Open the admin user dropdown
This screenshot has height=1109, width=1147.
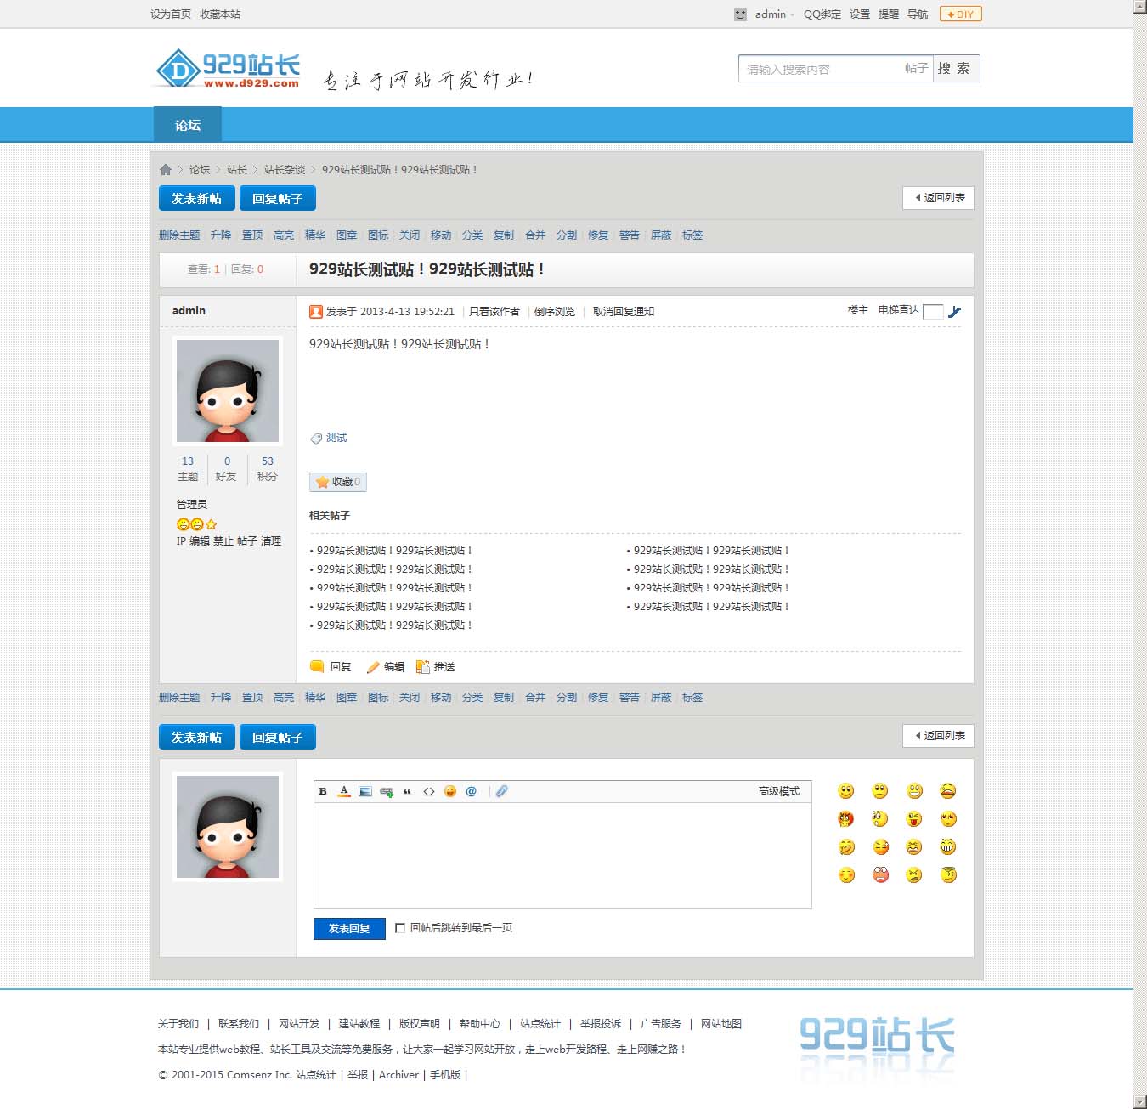click(774, 14)
